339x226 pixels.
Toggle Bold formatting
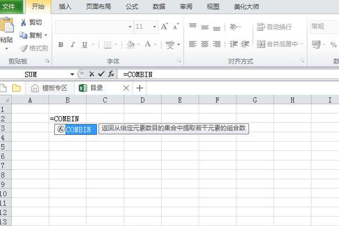click(x=60, y=44)
